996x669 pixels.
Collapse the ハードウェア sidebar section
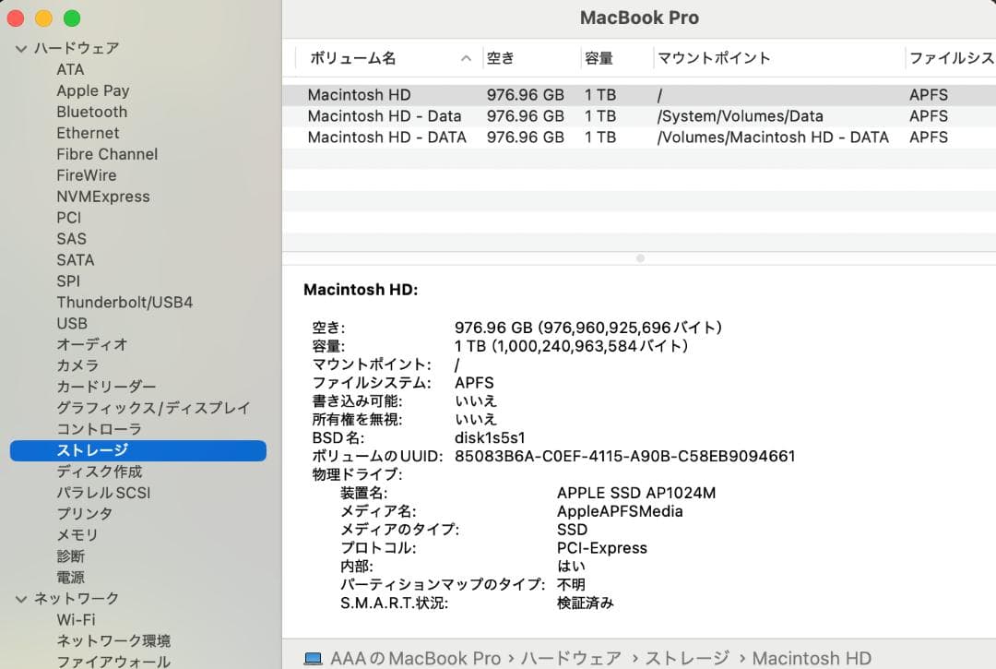[20, 48]
